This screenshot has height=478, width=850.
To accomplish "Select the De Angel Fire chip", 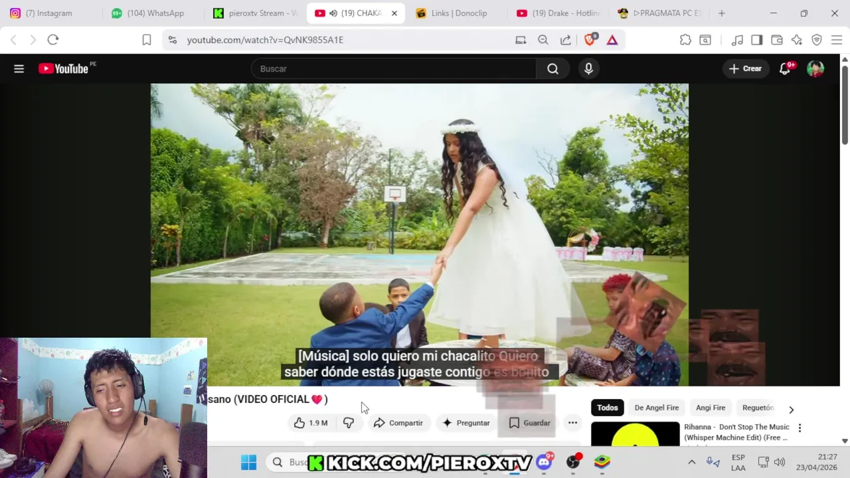I will pyautogui.click(x=657, y=408).
